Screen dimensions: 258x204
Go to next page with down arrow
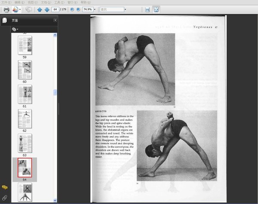[x=46, y=9]
